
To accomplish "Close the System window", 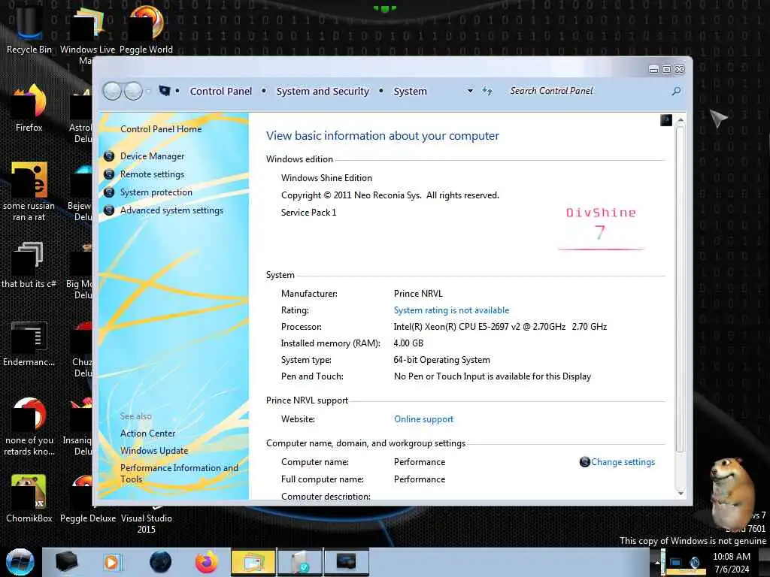I will pos(680,70).
